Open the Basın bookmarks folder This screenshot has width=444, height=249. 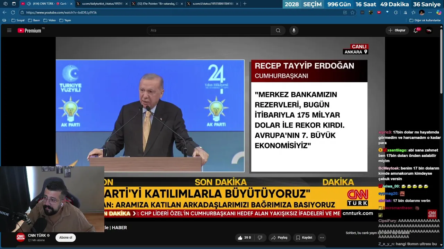34,20
